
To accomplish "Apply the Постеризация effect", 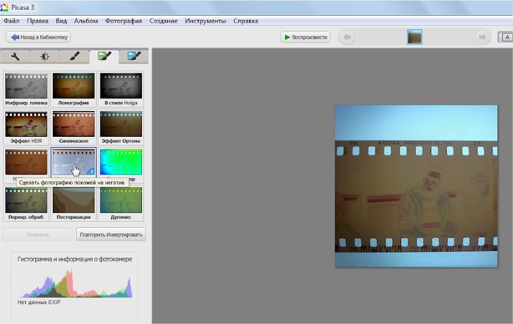I will (73, 203).
